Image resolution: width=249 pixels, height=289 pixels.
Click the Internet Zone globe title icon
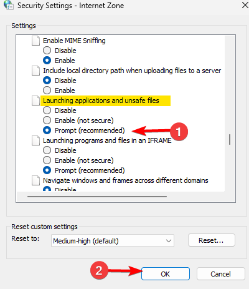pyautogui.click(x=9, y=5)
